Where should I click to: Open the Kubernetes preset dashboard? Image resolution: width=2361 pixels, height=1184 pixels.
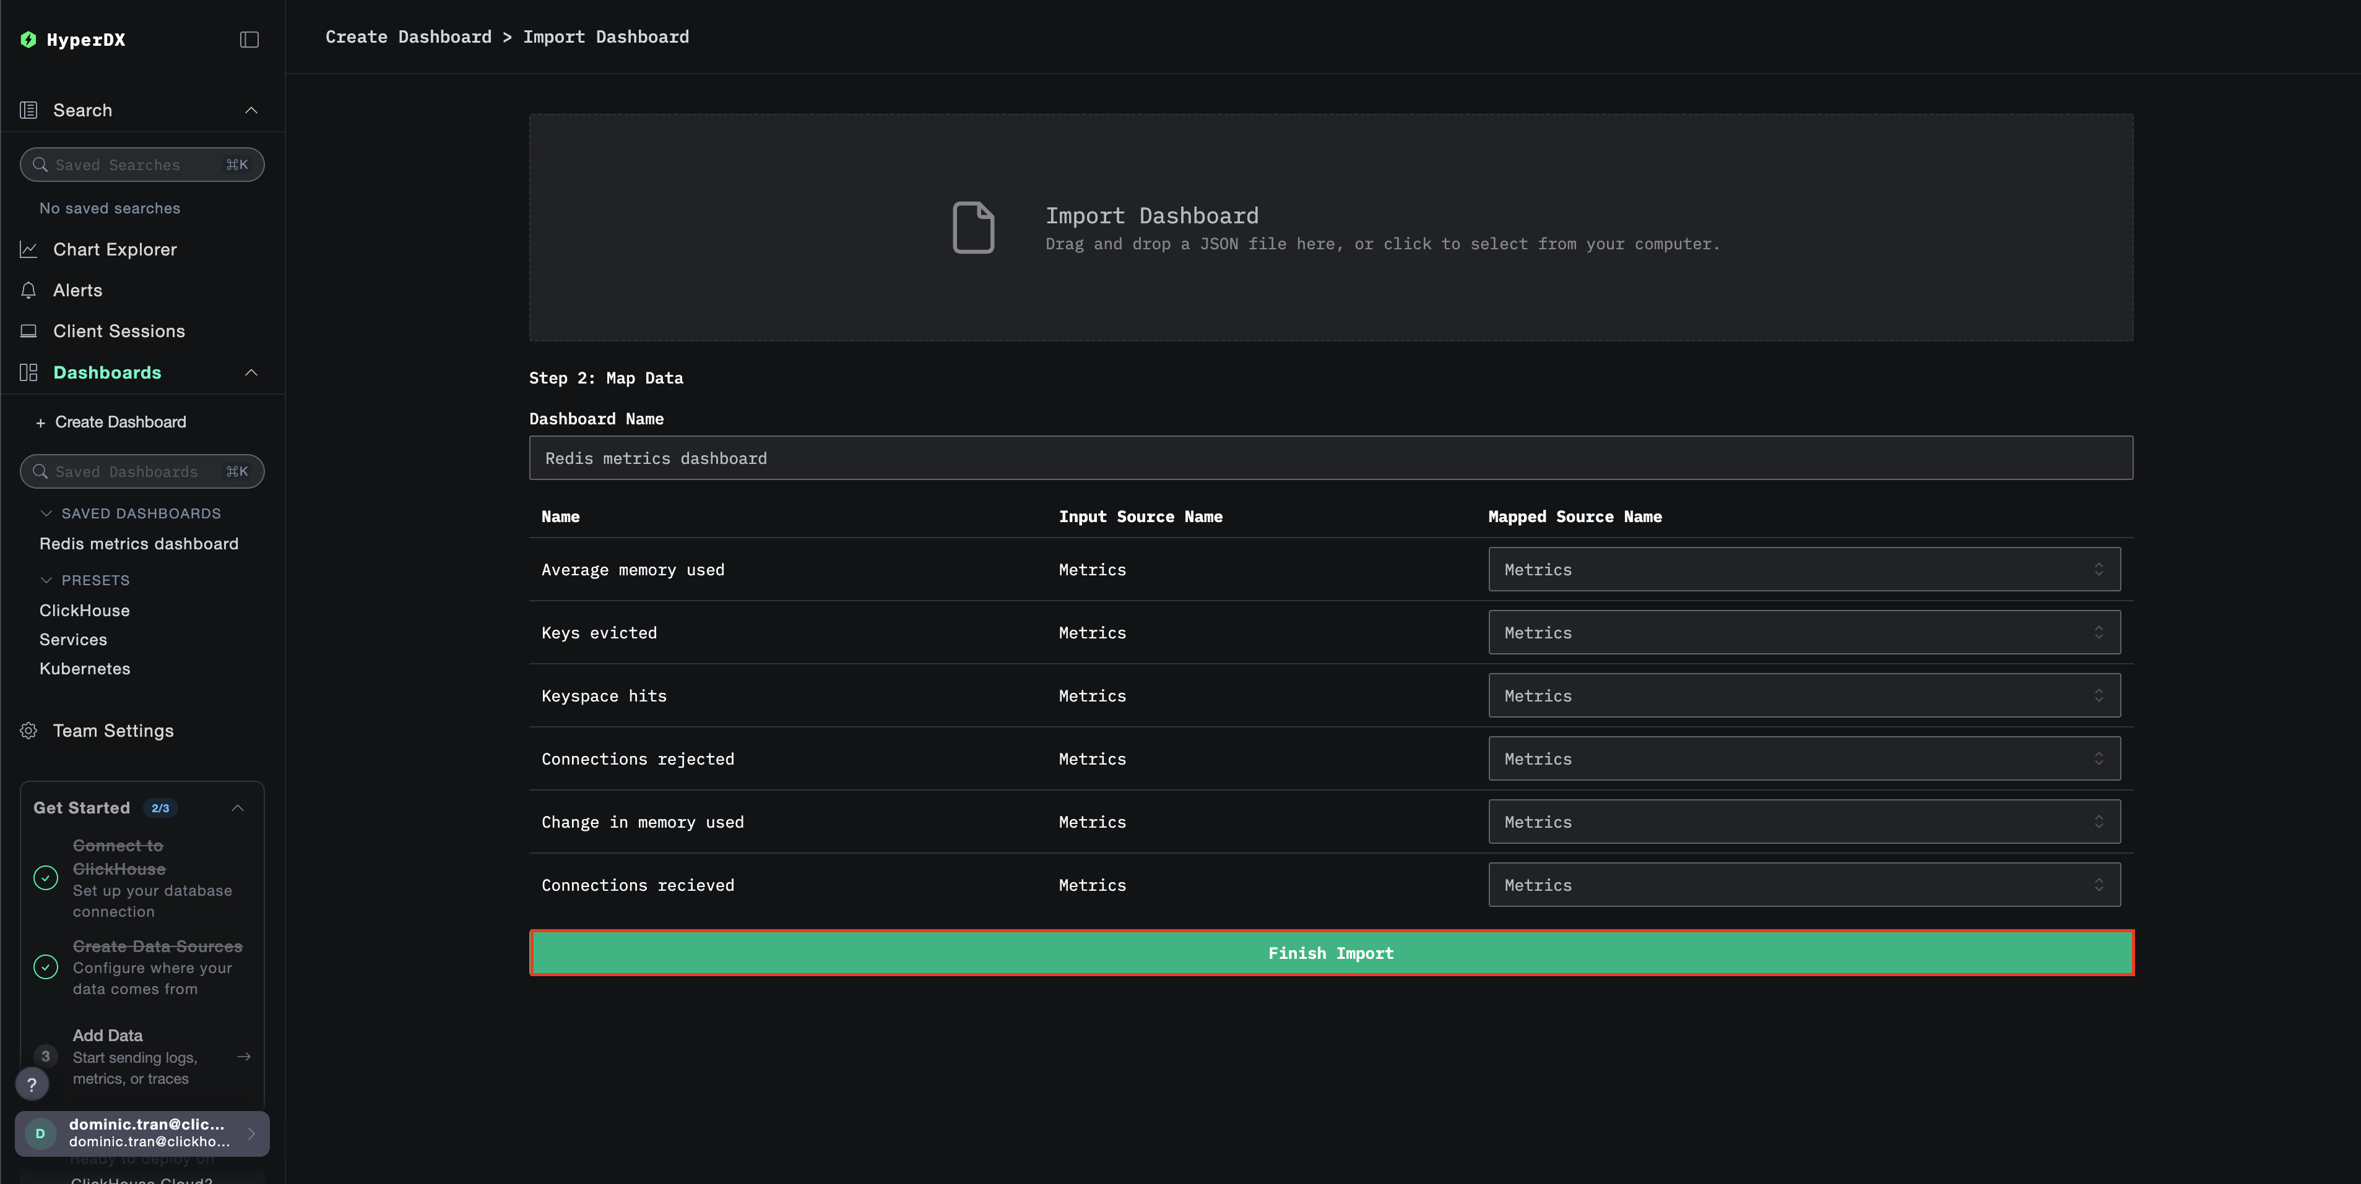point(84,669)
